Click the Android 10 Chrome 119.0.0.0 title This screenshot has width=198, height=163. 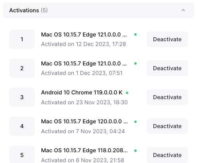click(x=82, y=92)
